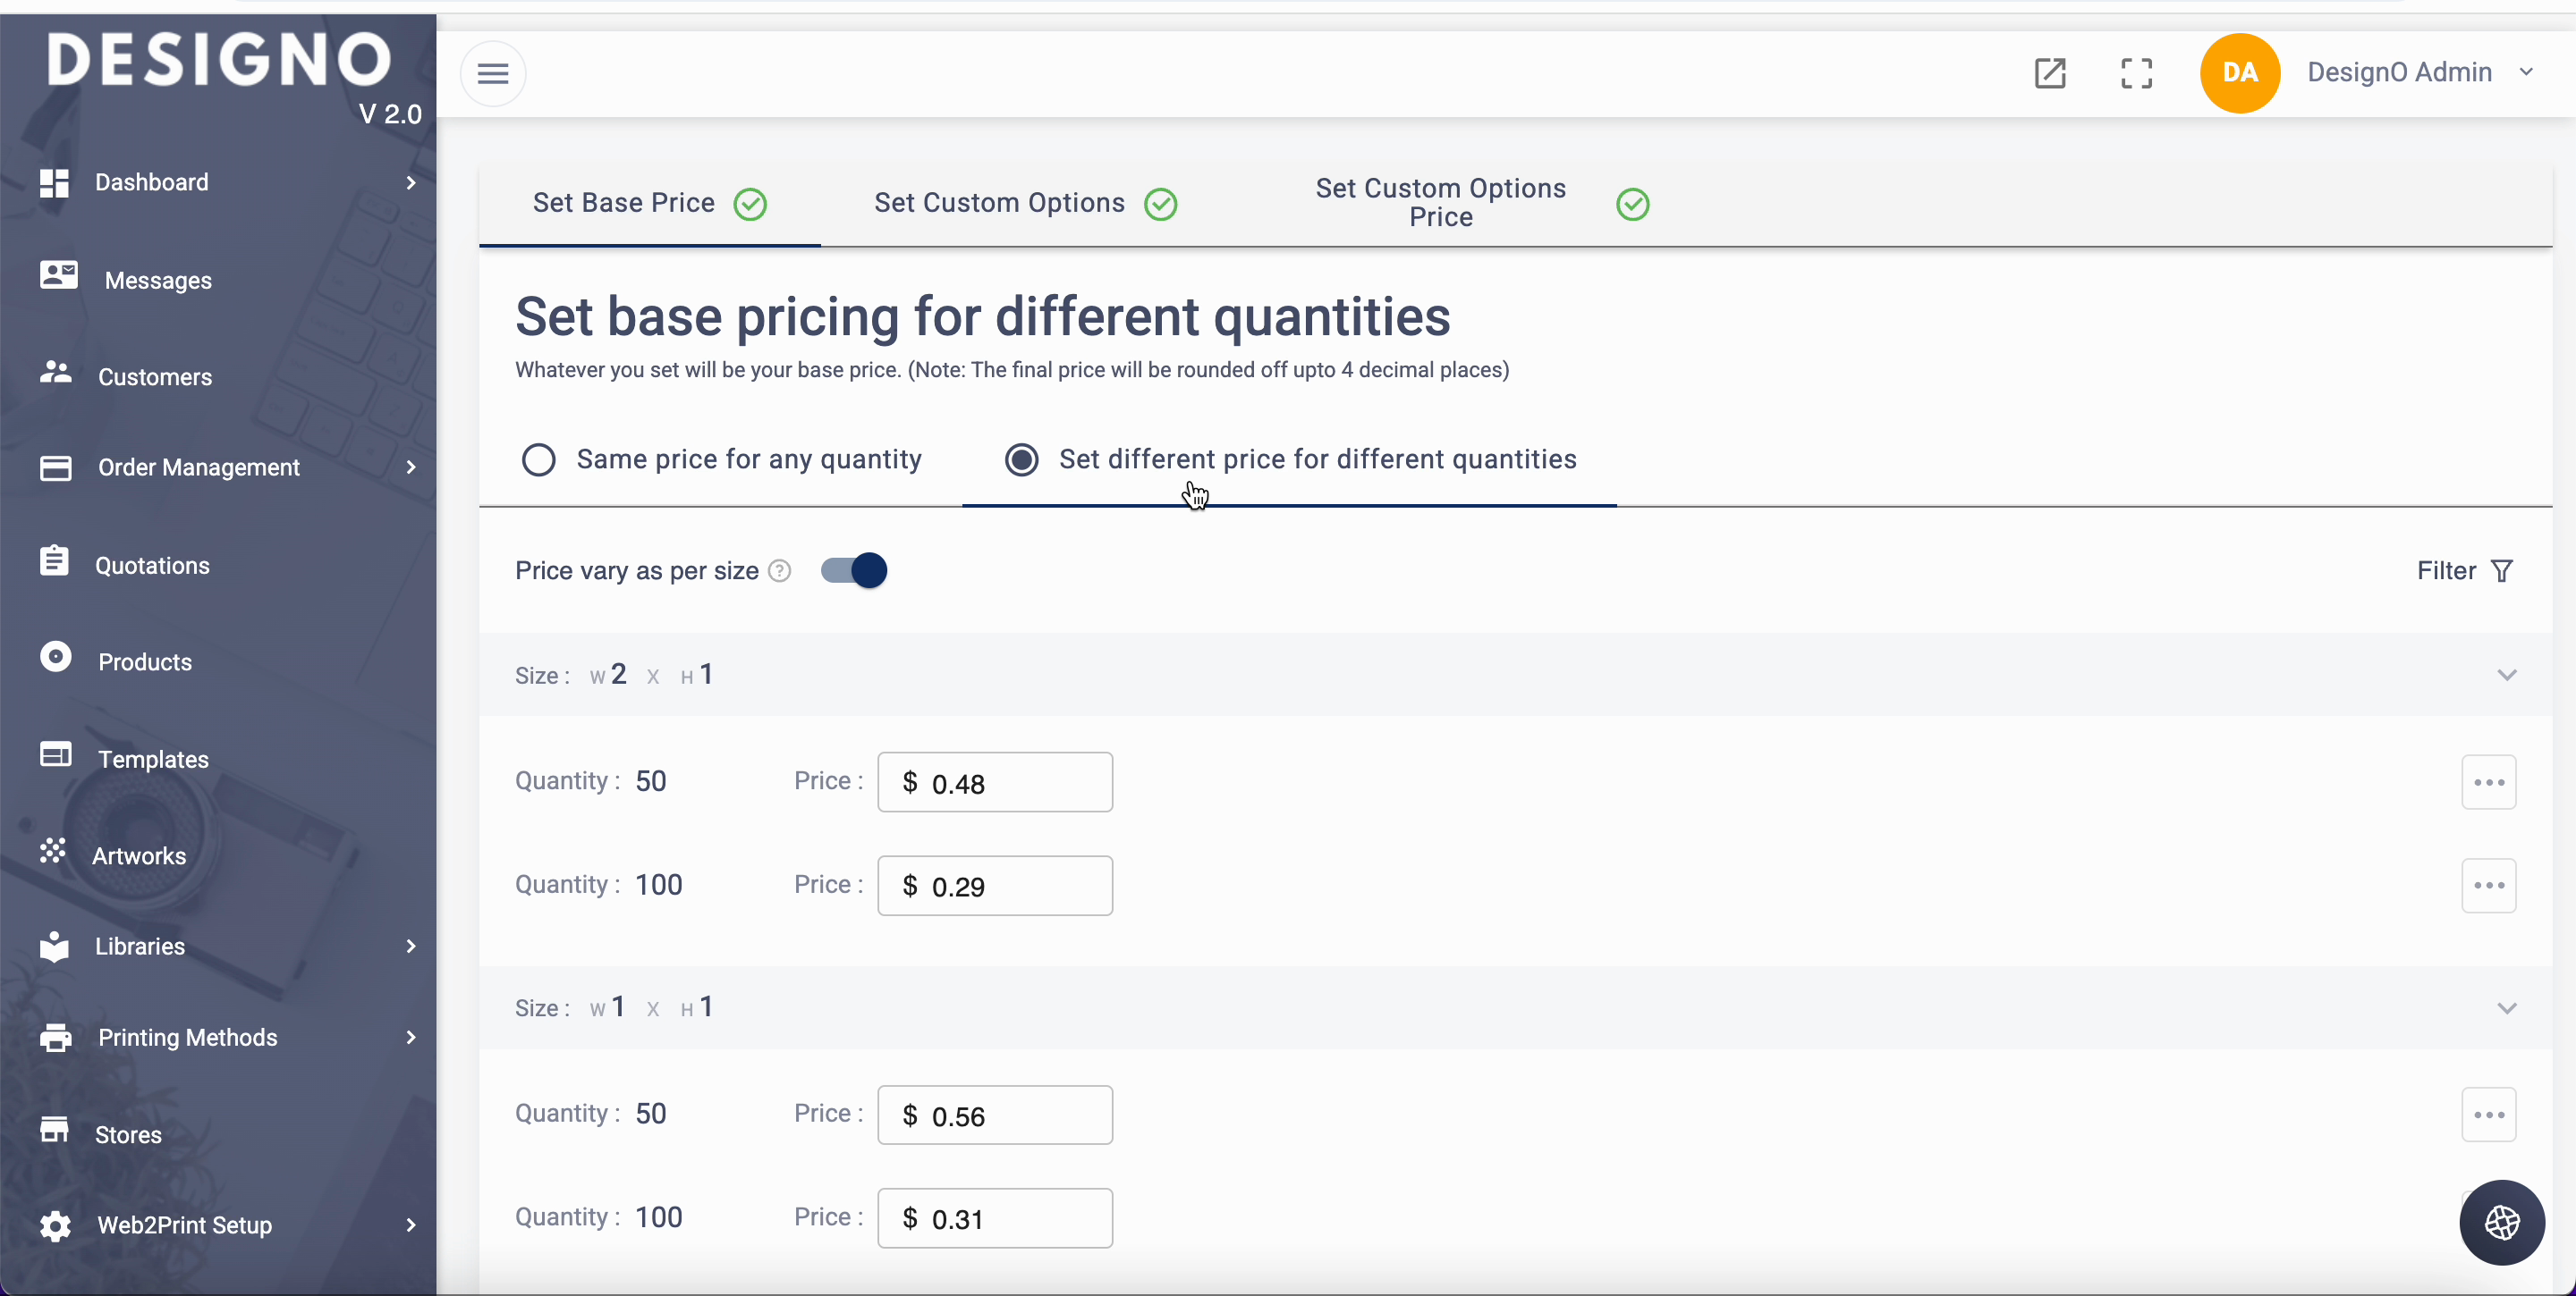Select Same price for any quantity radio
2576x1296 pixels.
click(539, 459)
